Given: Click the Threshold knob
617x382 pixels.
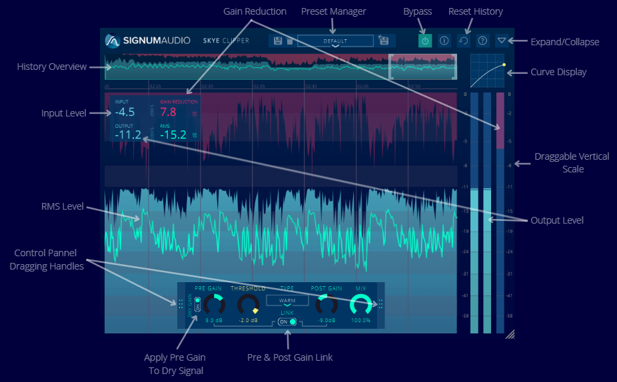Looking at the screenshot, I should pos(249,305).
